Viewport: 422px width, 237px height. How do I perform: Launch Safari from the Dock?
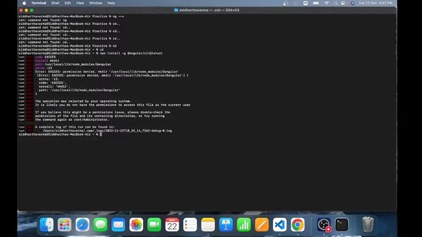coord(82,224)
